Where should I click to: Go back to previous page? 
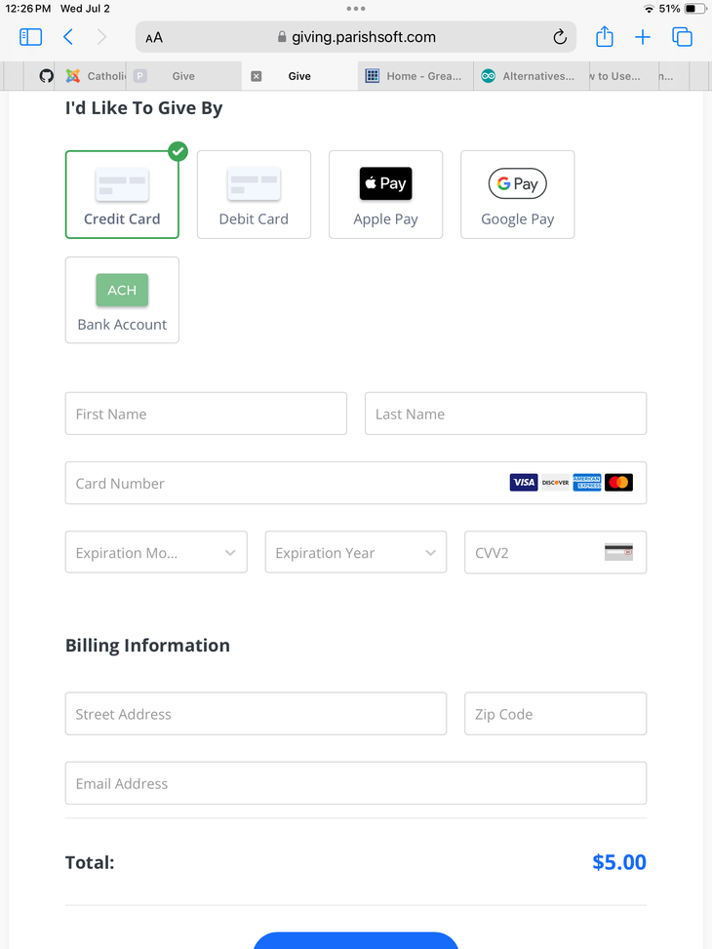point(68,37)
